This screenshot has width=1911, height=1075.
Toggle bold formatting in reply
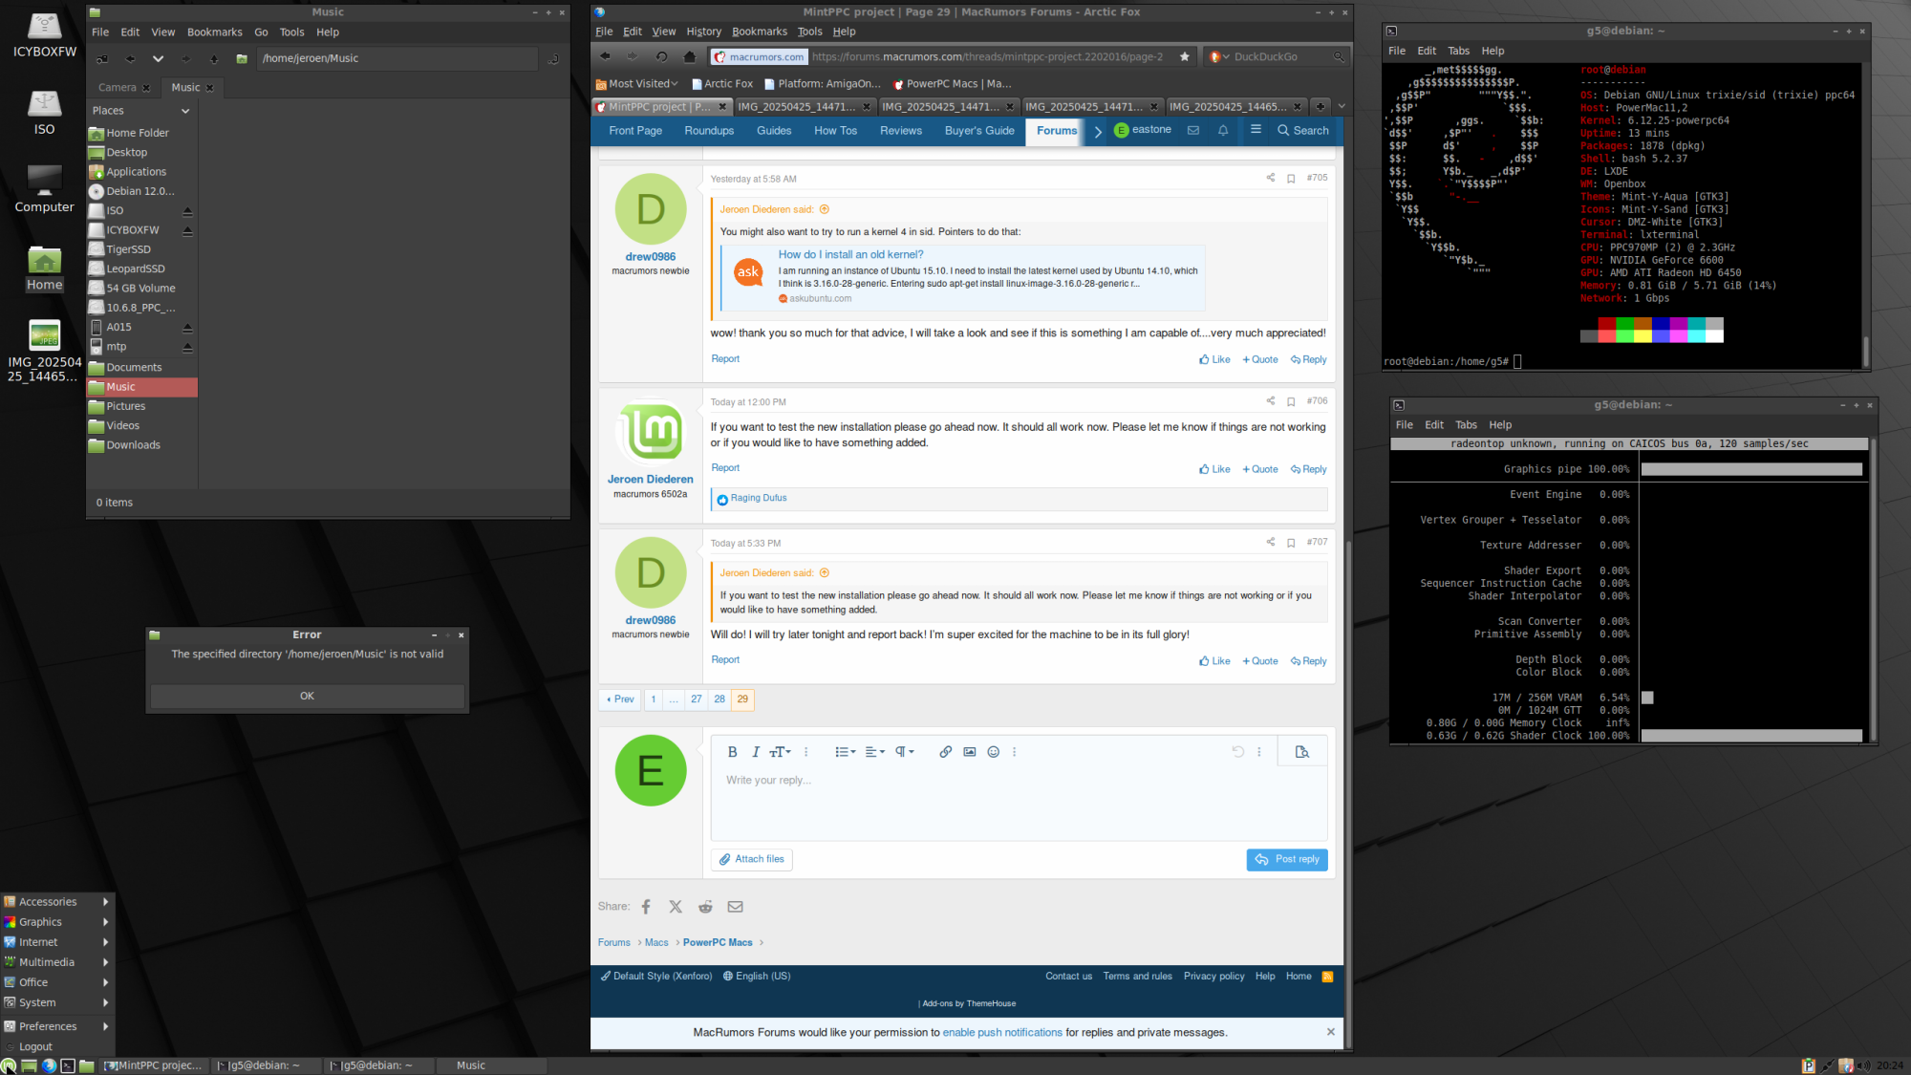(732, 752)
